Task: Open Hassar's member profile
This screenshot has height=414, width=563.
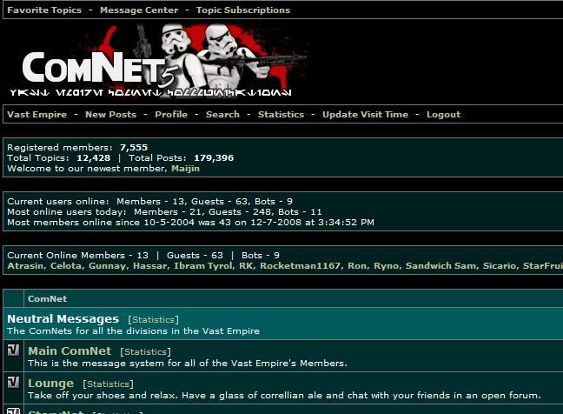Action: coord(149,266)
